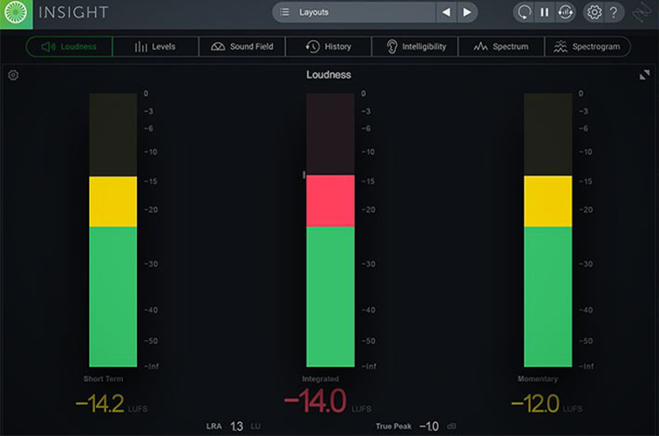Click the loudness reset waveform icon
This screenshot has width=659, height=436.
[x=565, y=12]
